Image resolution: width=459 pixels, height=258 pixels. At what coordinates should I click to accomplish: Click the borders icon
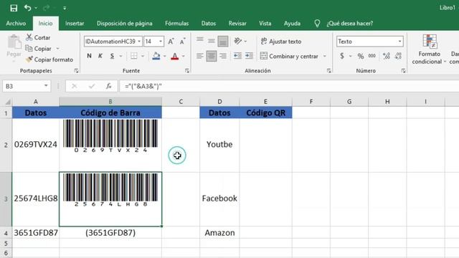click(134, 56)
